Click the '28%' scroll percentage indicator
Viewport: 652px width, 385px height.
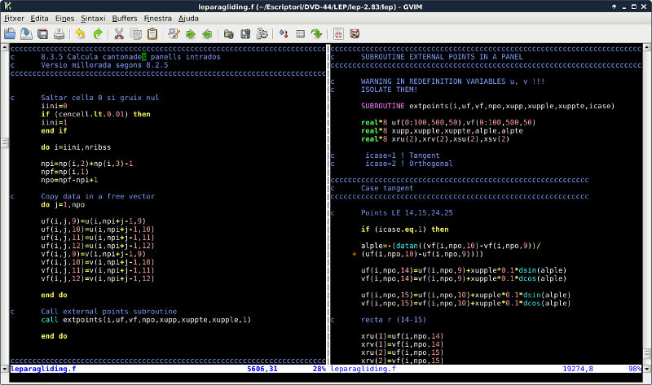(x=319, y=369)
